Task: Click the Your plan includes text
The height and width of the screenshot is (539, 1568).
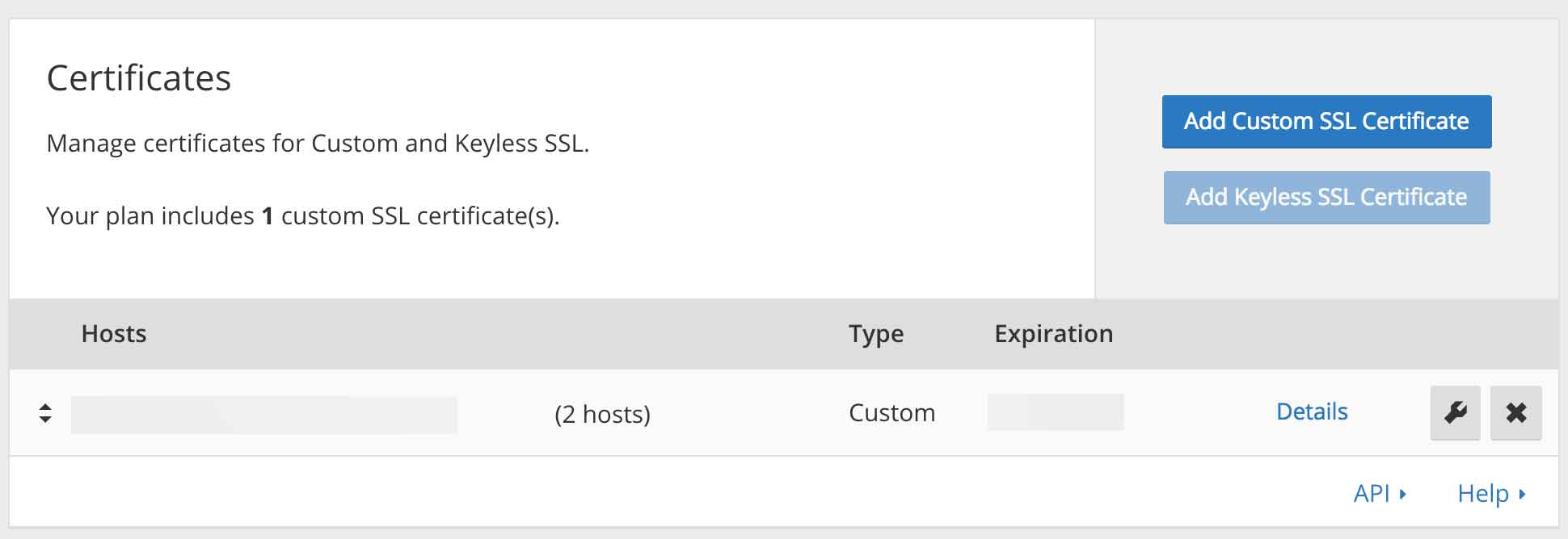Action: coord(303,216)
